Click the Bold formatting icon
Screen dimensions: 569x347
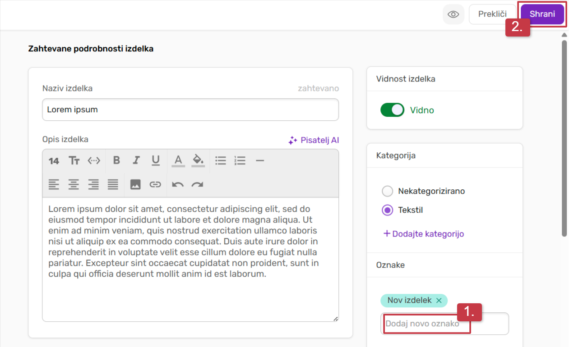(116, 160)
